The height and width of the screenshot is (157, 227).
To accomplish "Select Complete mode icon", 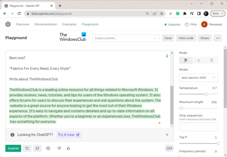I will coord(185,60).
